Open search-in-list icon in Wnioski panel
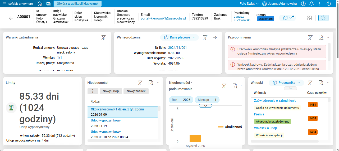Viewport: 339px width, 151px height. [321, 83]
